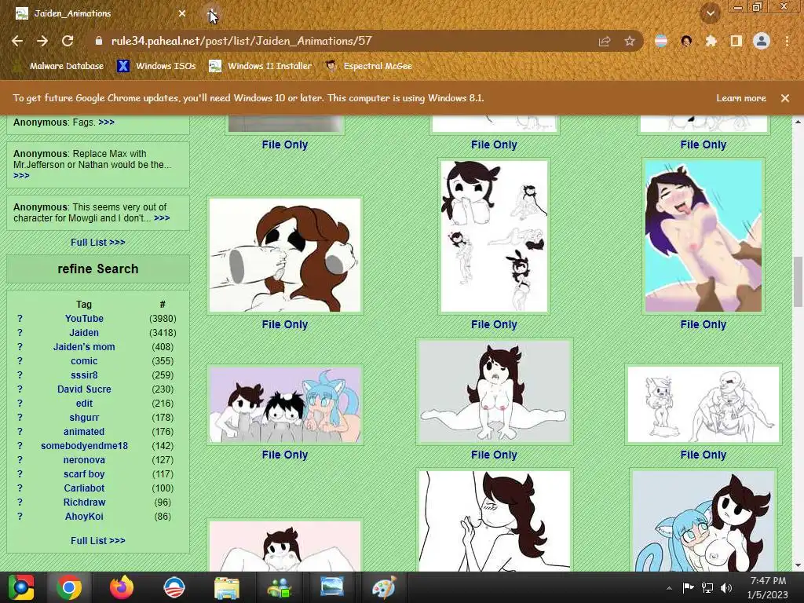Viewport: 804px width, 603px height.
Task: Click the page scrollbar down arrow
Action: pyautogui.click(x=798, y=565)
